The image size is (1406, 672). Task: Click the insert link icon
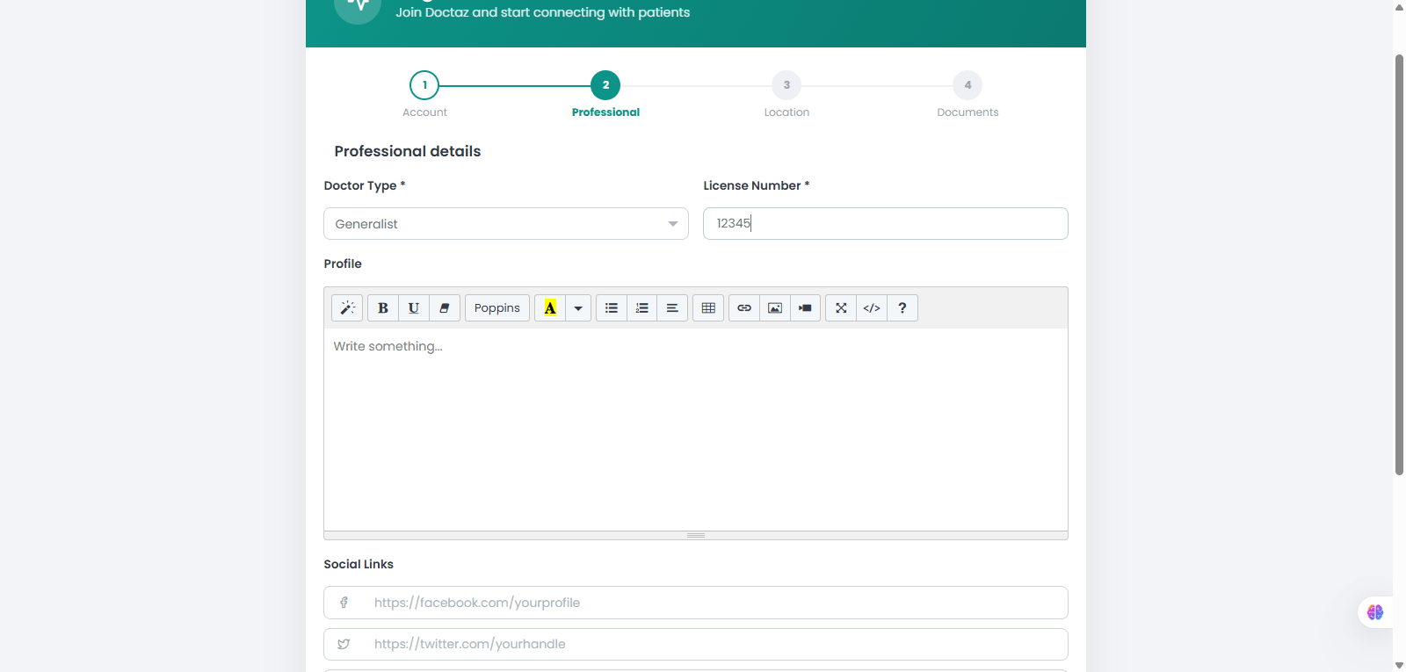click(744, 308)
